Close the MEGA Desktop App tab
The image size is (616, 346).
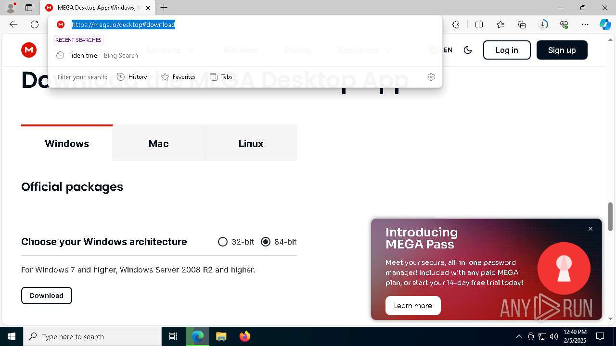[148, 8]
